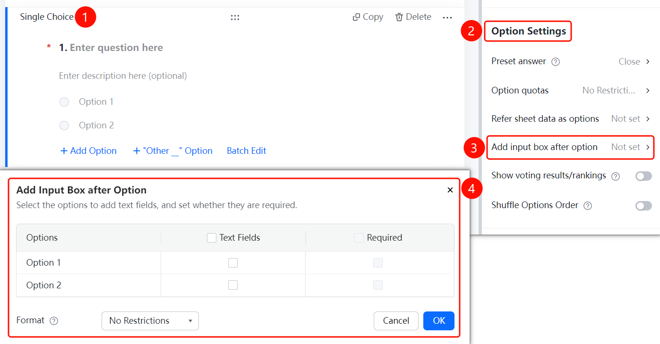Click the Delete trash icon
This screenshot has height=344, width=660.
399,17
